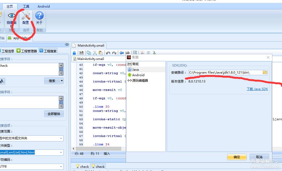282x171 pixels.
Task: Click replace box scroll up arrow
Action: coord(61,98)
